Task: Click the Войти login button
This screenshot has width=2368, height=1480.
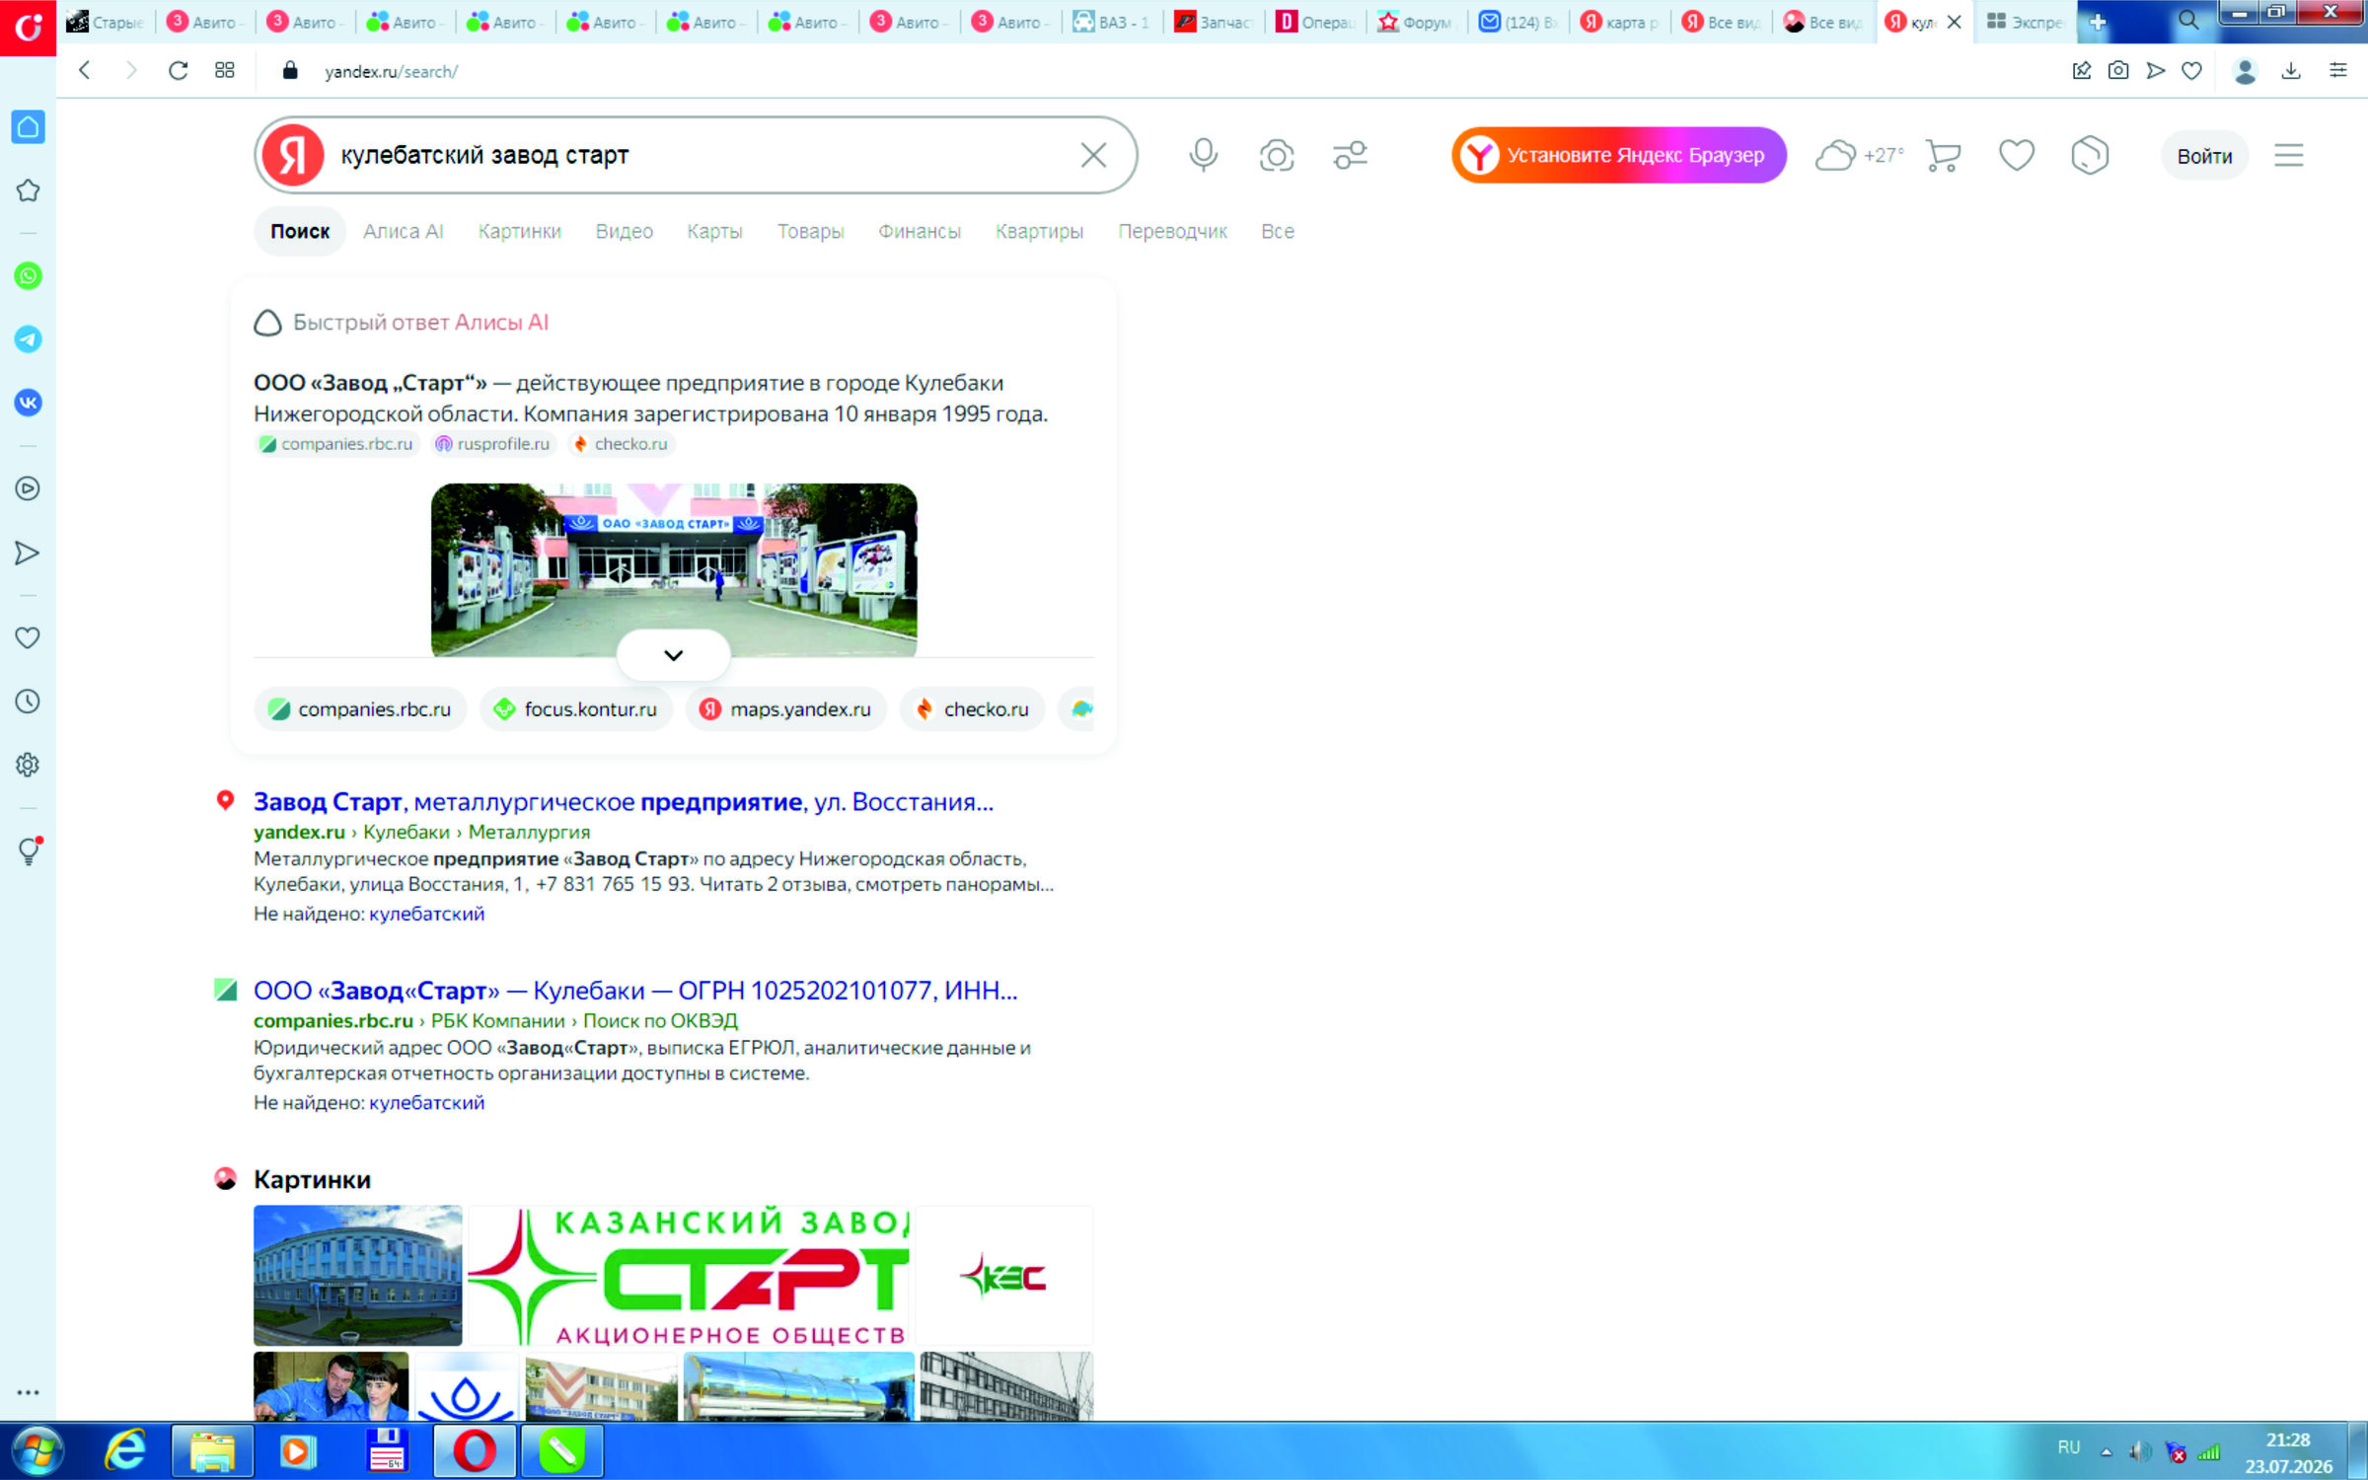Action: 2204,156
